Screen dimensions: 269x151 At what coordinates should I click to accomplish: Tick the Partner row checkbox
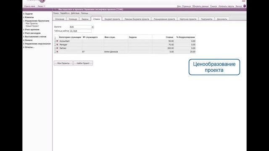click(x=55, y=48)
